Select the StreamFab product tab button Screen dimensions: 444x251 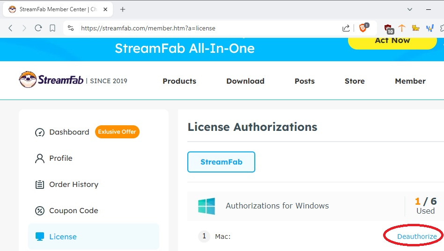221,162
